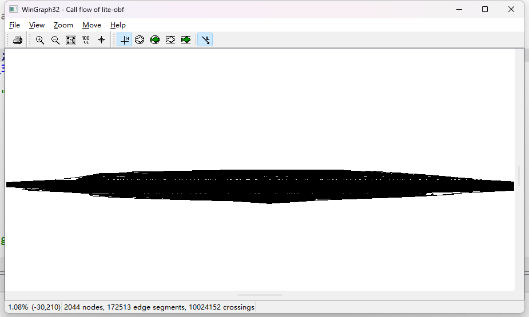Open the View menu
529x317 pixels.
37,25
